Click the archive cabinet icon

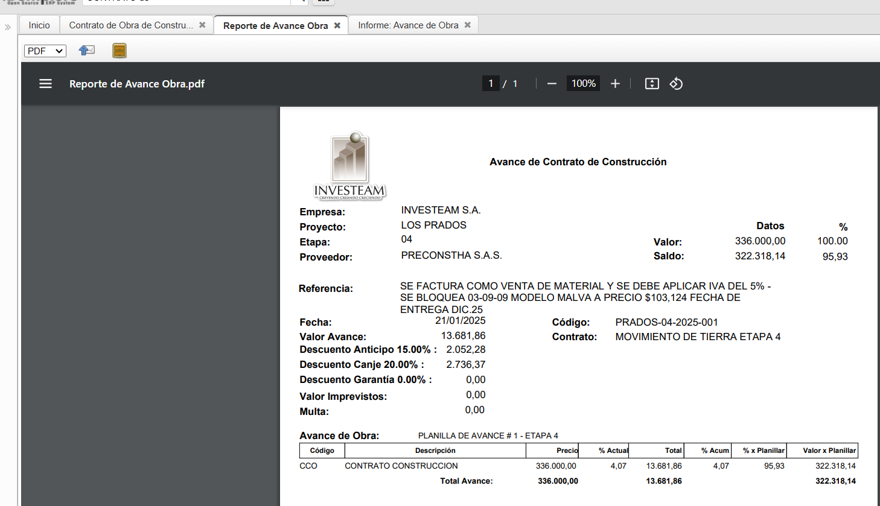coord(120,51)
